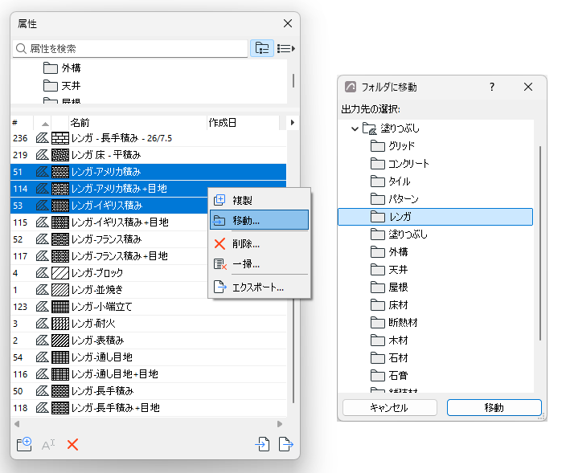The image size is (566, 473).
Task: Click the rename attribute icon
Action: (x=48, y=445)
